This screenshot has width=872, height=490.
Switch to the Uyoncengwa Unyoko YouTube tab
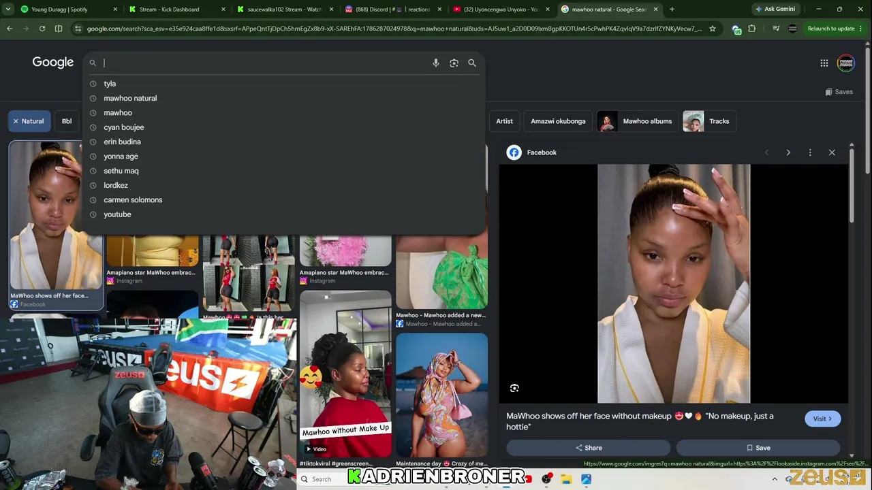tap(501, 10)
